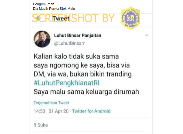Click the Dia Masih Punya Stok Malu caption
This screenshot has width=183, height=134.
(54, 9)
